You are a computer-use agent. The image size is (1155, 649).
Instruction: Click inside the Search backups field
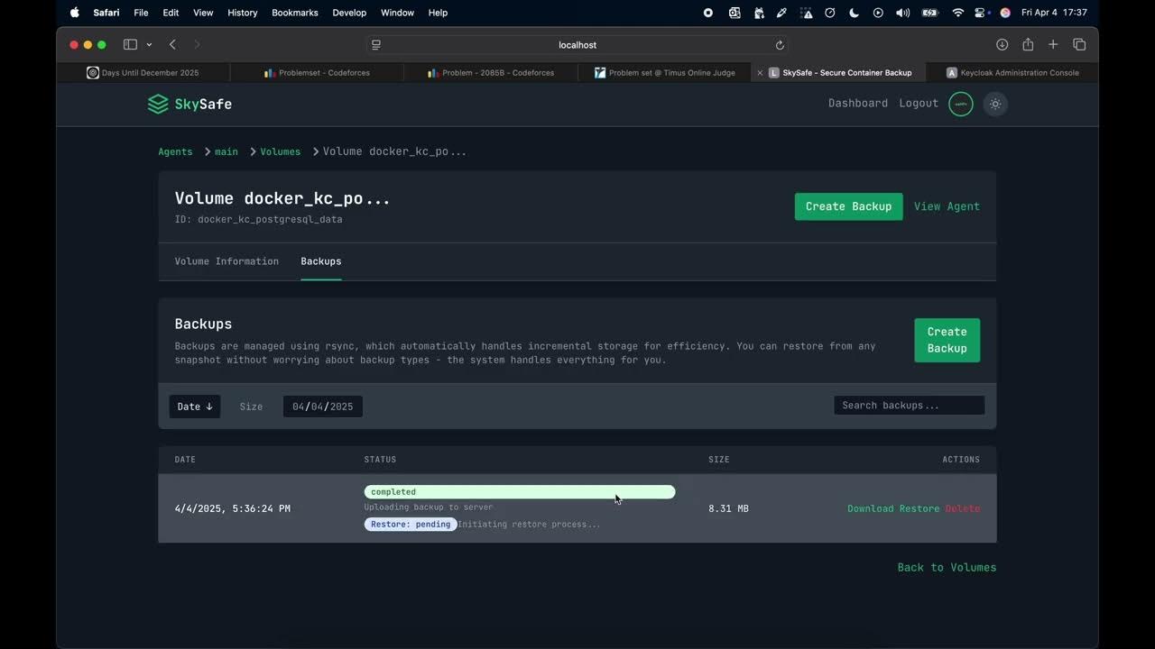pos(908,405)
